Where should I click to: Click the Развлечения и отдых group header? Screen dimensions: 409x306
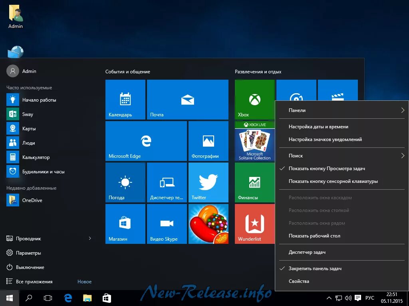tap(258, 72)
